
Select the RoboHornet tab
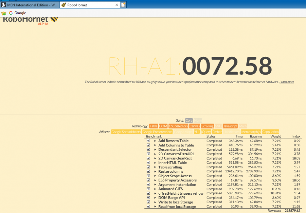pyautogui.click(x=90, y=5)
